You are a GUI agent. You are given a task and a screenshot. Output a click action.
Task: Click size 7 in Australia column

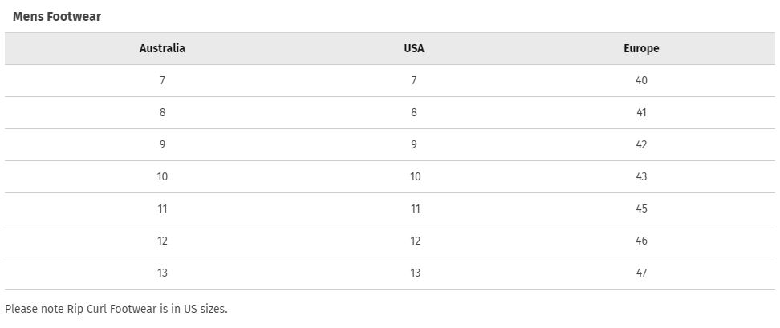pos(162,80)
